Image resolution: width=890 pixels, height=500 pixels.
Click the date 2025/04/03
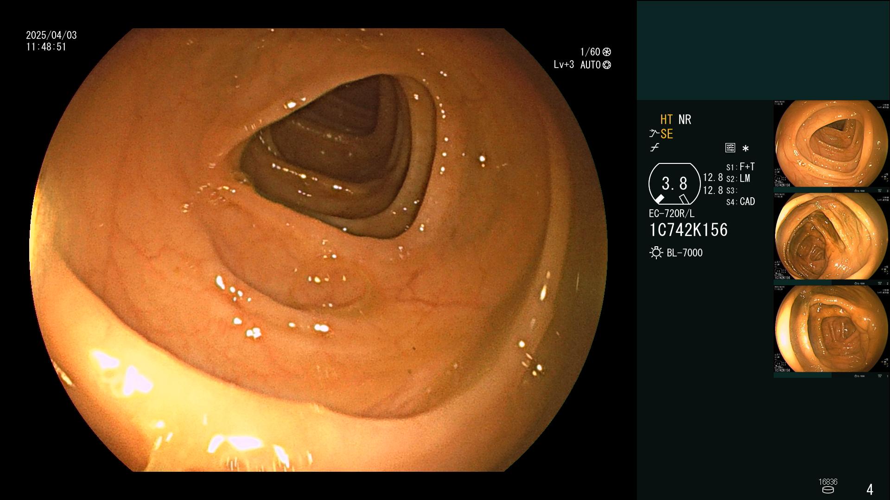point(51,35)
